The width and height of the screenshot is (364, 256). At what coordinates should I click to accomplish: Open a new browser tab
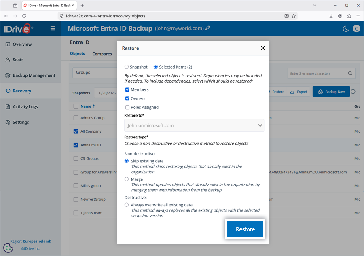point(82,6)
